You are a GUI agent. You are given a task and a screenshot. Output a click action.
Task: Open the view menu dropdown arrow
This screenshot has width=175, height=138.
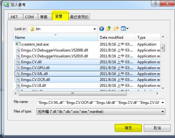click(127, 29)
